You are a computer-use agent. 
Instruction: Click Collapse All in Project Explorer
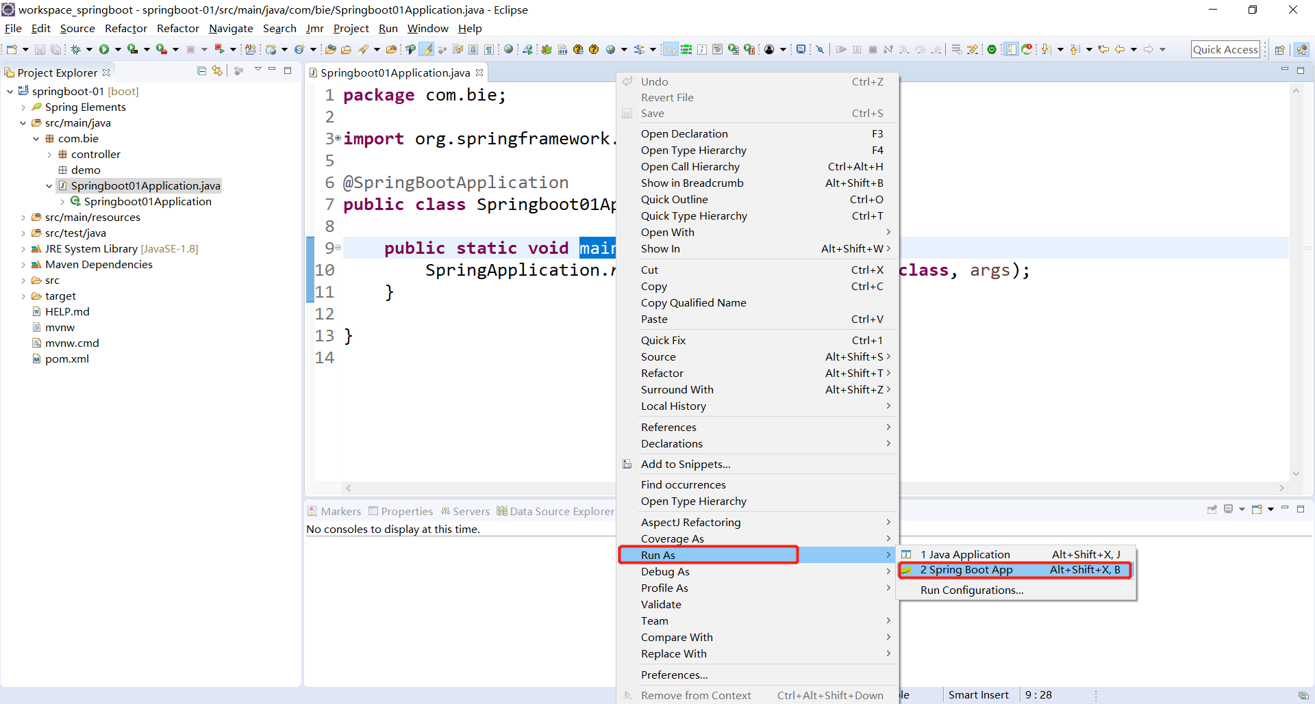point(201,70)
